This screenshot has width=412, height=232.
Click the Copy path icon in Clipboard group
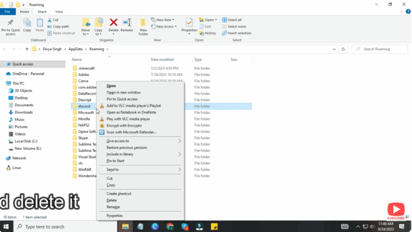tap(58, 26)
